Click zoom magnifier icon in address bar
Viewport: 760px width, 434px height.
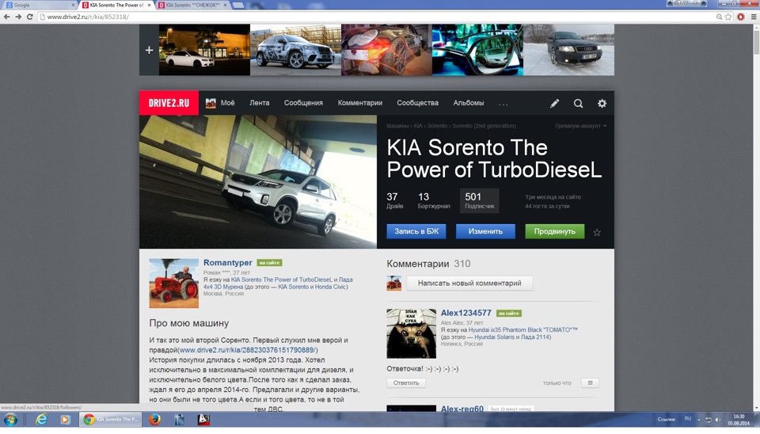pos(720,17)
